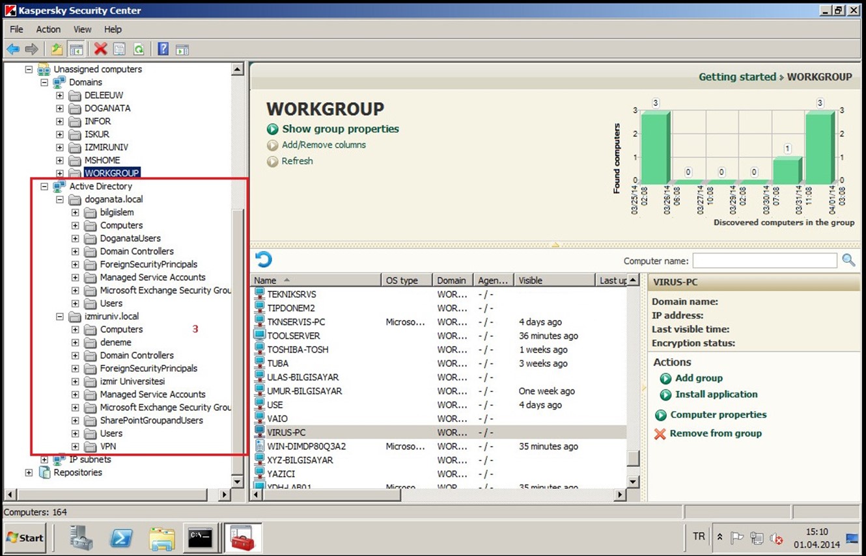Click the Repositories icon in the tree
Viewport: 866px width, 556px height.
pos(44,472)
